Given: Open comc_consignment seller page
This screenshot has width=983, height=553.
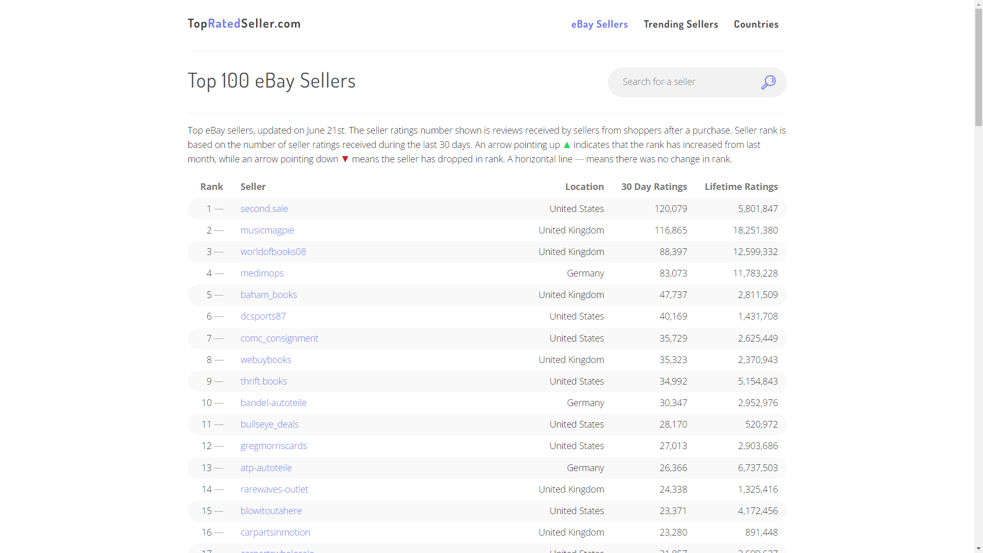Looking at the screenshot, I should pos(279,338).
